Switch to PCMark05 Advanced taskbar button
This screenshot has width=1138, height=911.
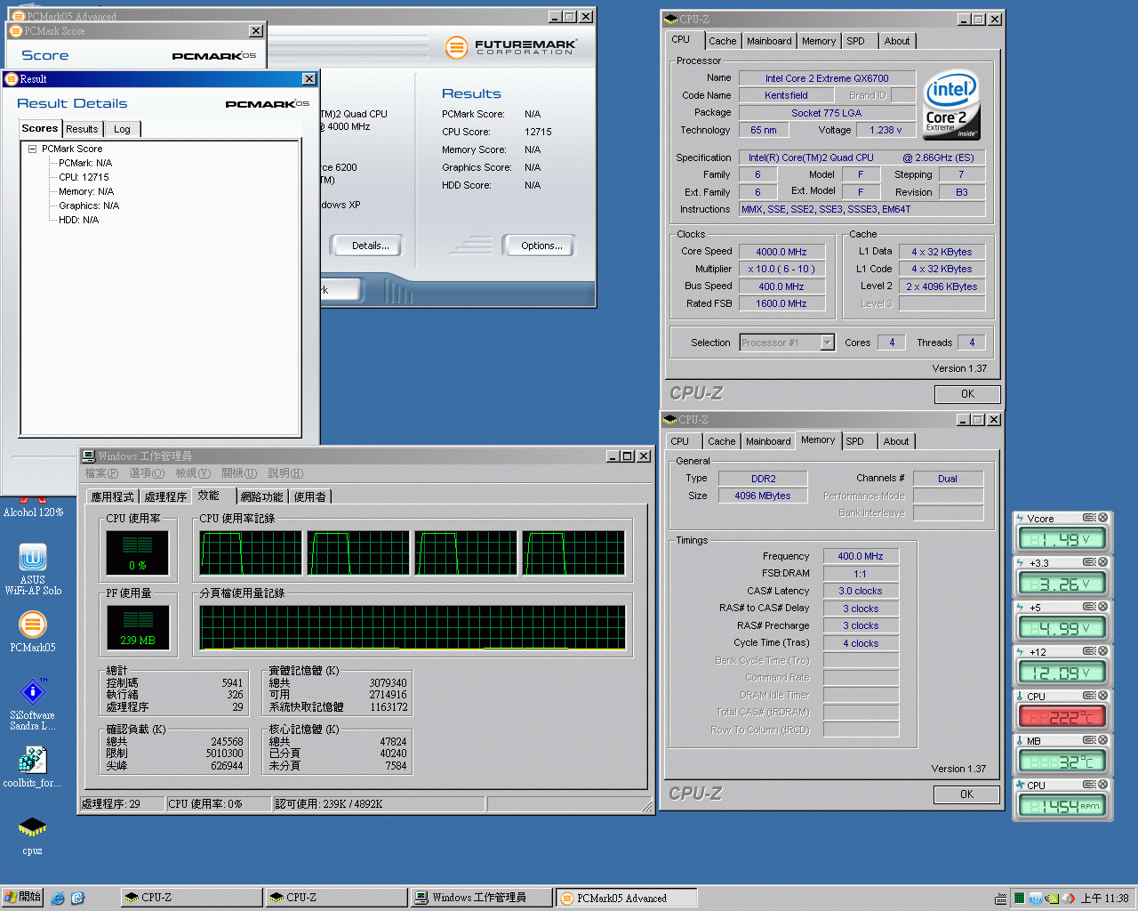(x=626, y=898)
